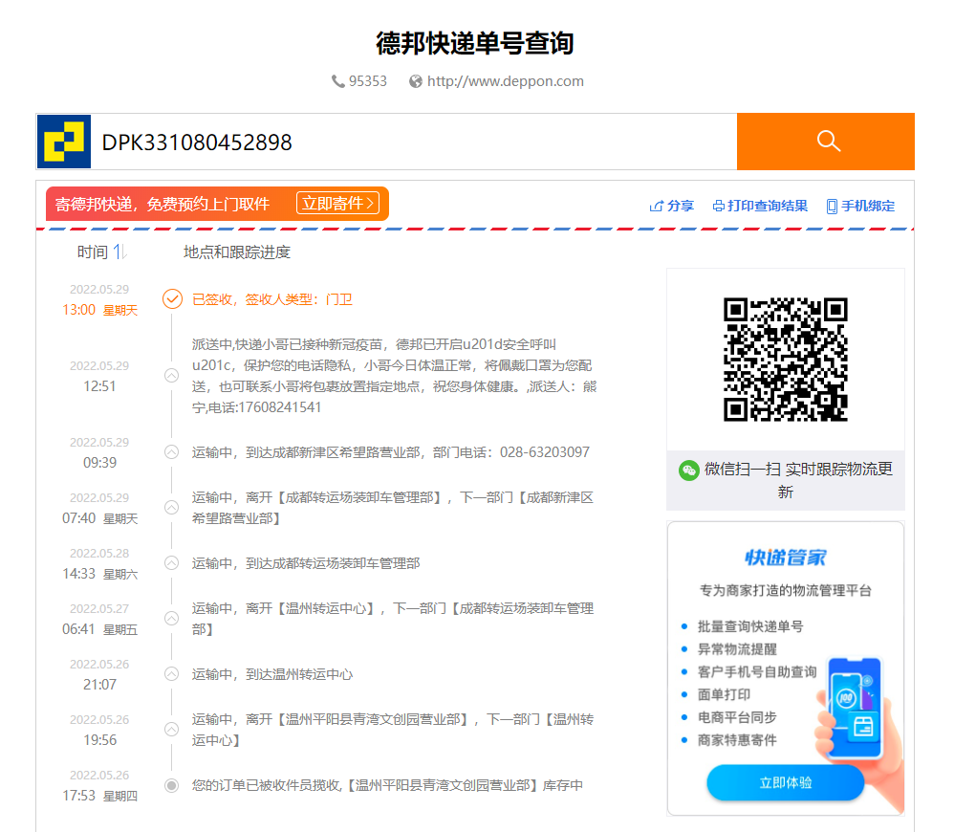The width and height of the screenshot is (954, 832).
Task: Click the entry 离开【温州转运中心】
Action: 393,619
